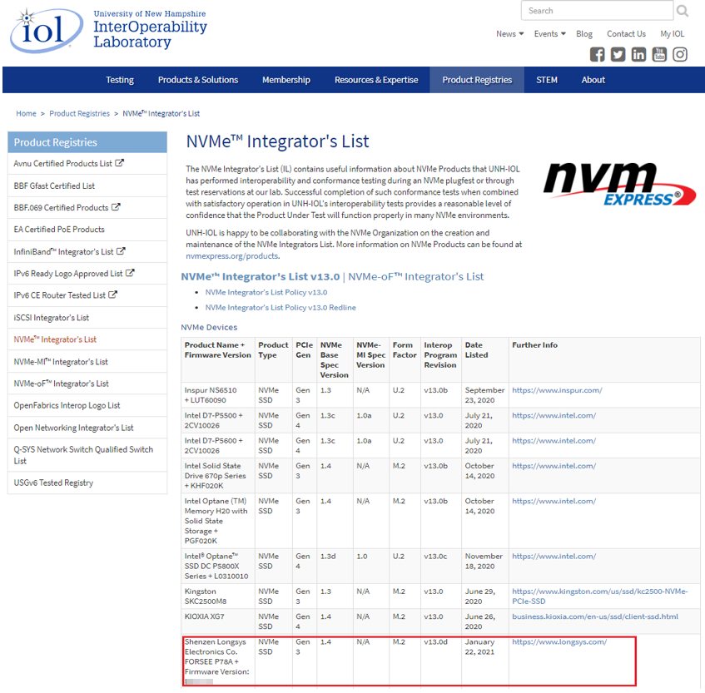Click the 'Kingston SKC2500M8' product name cell

point(218,596)
